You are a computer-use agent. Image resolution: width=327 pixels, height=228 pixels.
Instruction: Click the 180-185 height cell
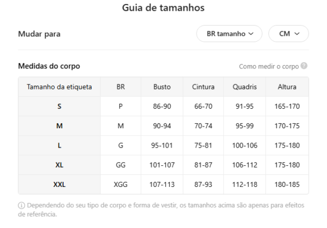click(x=287, y=185)
